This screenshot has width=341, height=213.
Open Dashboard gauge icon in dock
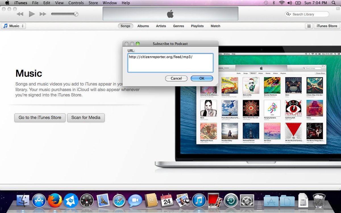pyautogui.click(x=87, y=201)
